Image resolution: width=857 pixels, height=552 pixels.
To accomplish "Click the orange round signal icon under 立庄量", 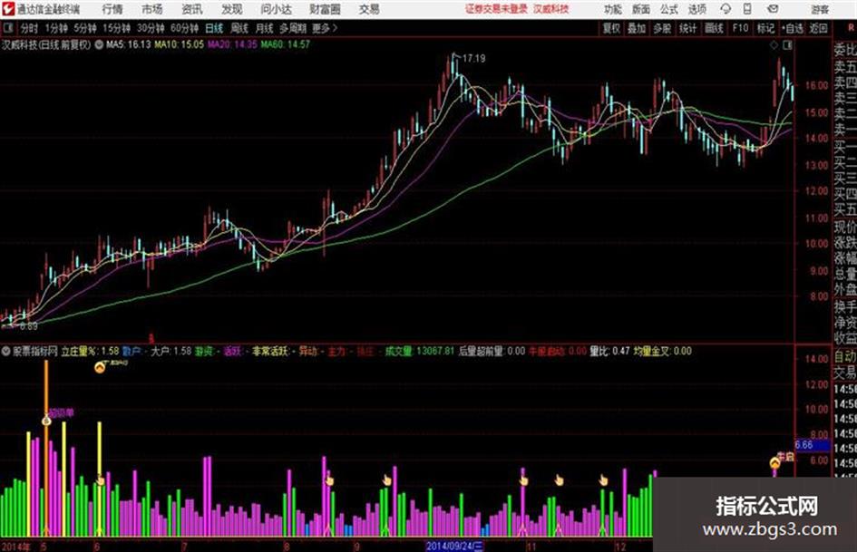I will point(100,367).
